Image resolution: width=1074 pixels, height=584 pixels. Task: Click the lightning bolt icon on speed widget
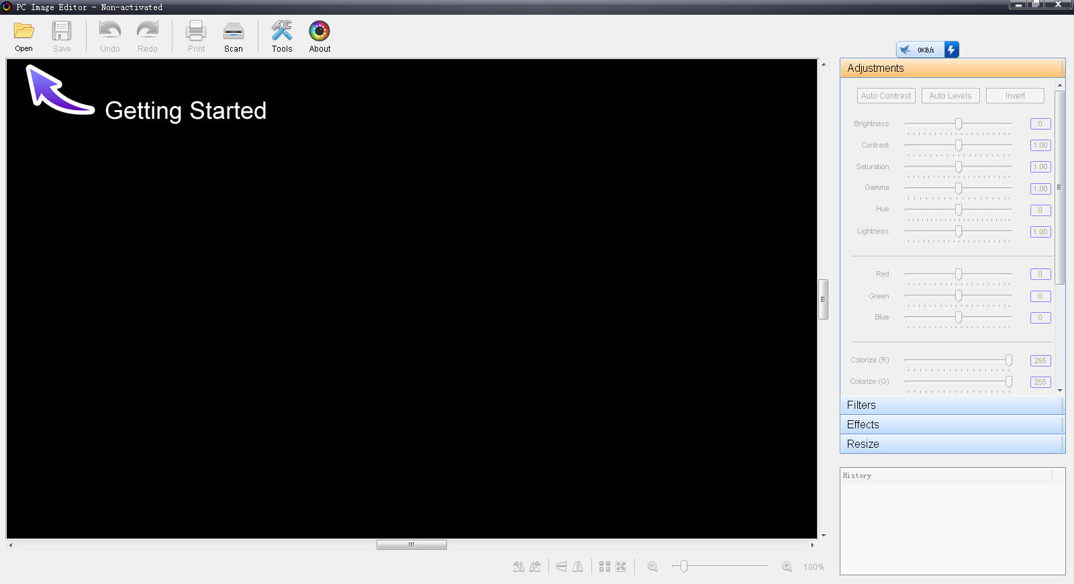[x=951, y=50]
